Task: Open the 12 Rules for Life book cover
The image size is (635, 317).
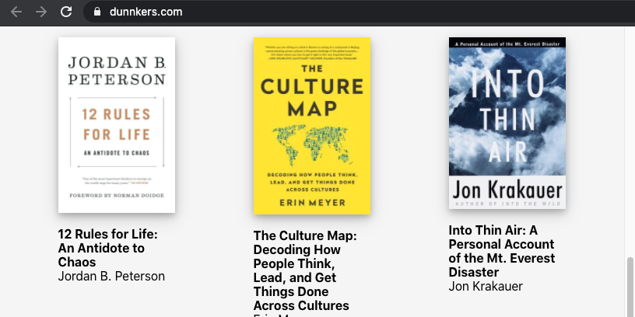Action: 117,124
